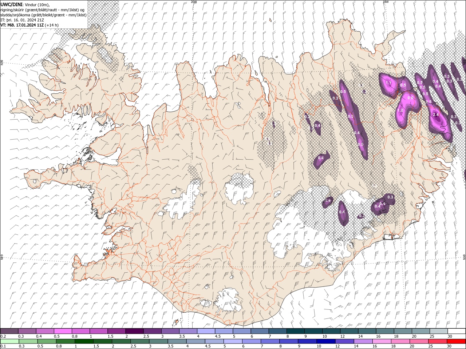Click the light periwinkle 4 swatch in upper legend row
Screen dimensions: 466x349
(x=206, y=331)
